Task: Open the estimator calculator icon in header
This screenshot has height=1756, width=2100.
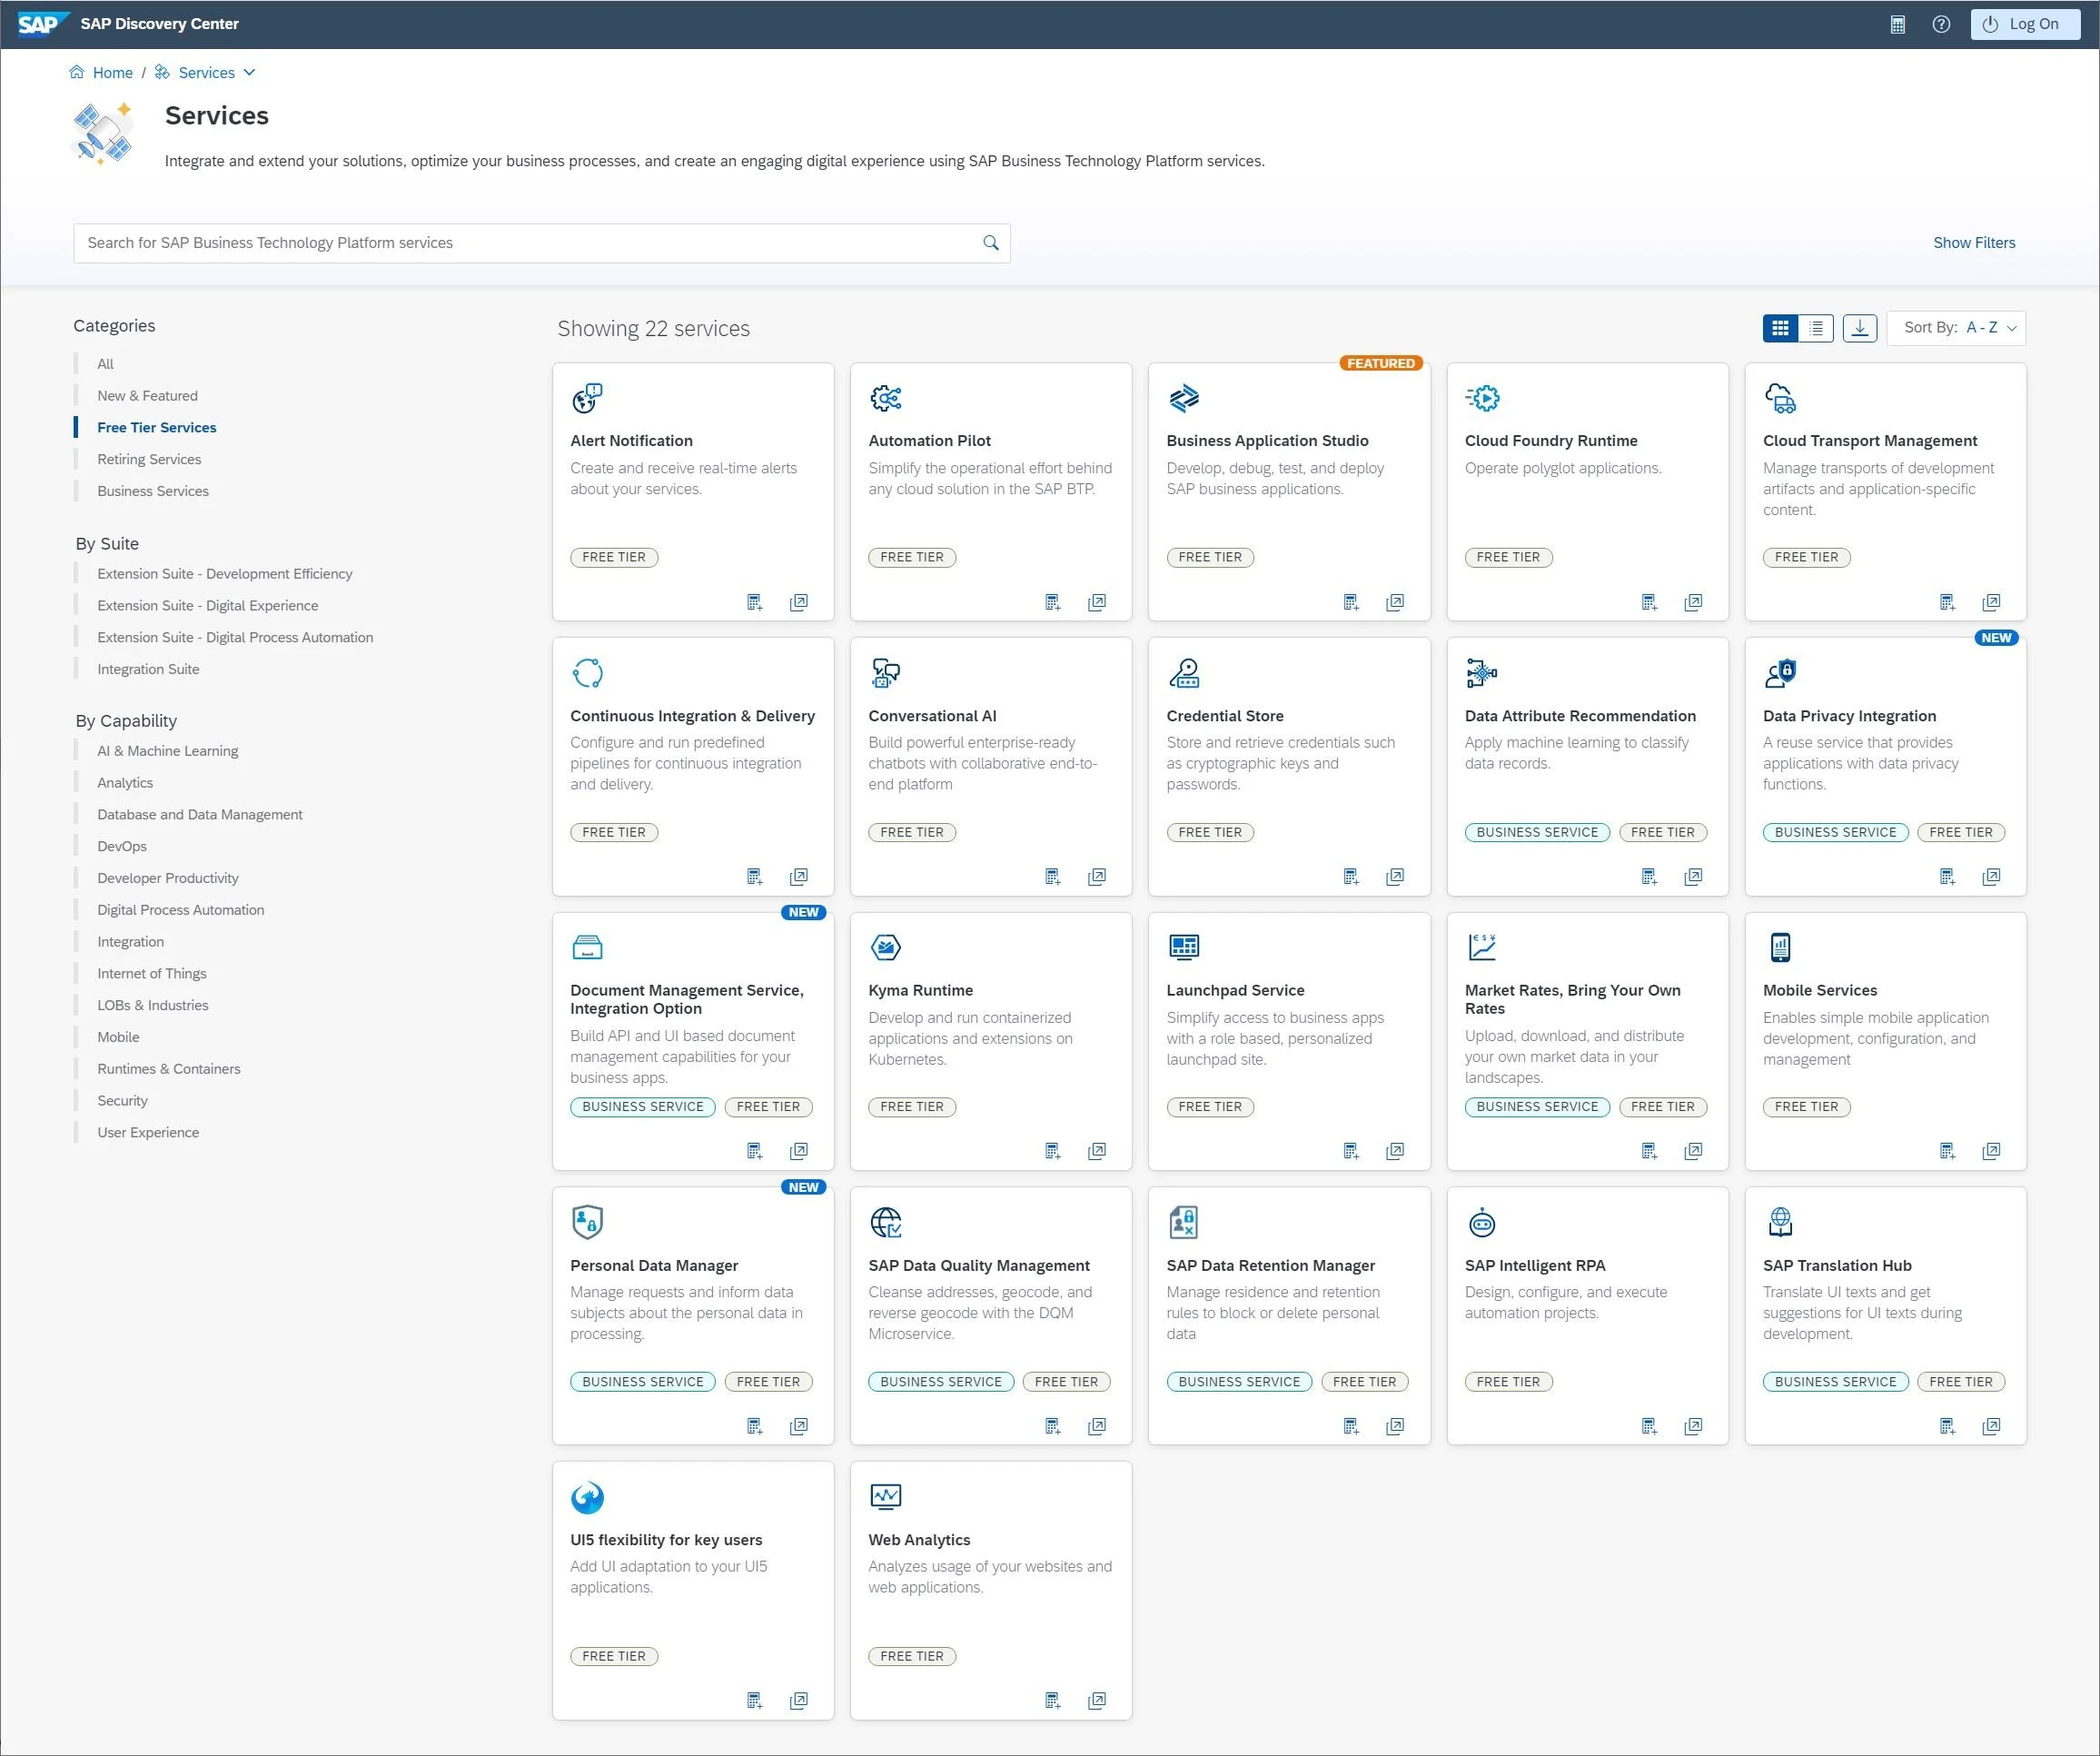Action: tap(1897, 24)
